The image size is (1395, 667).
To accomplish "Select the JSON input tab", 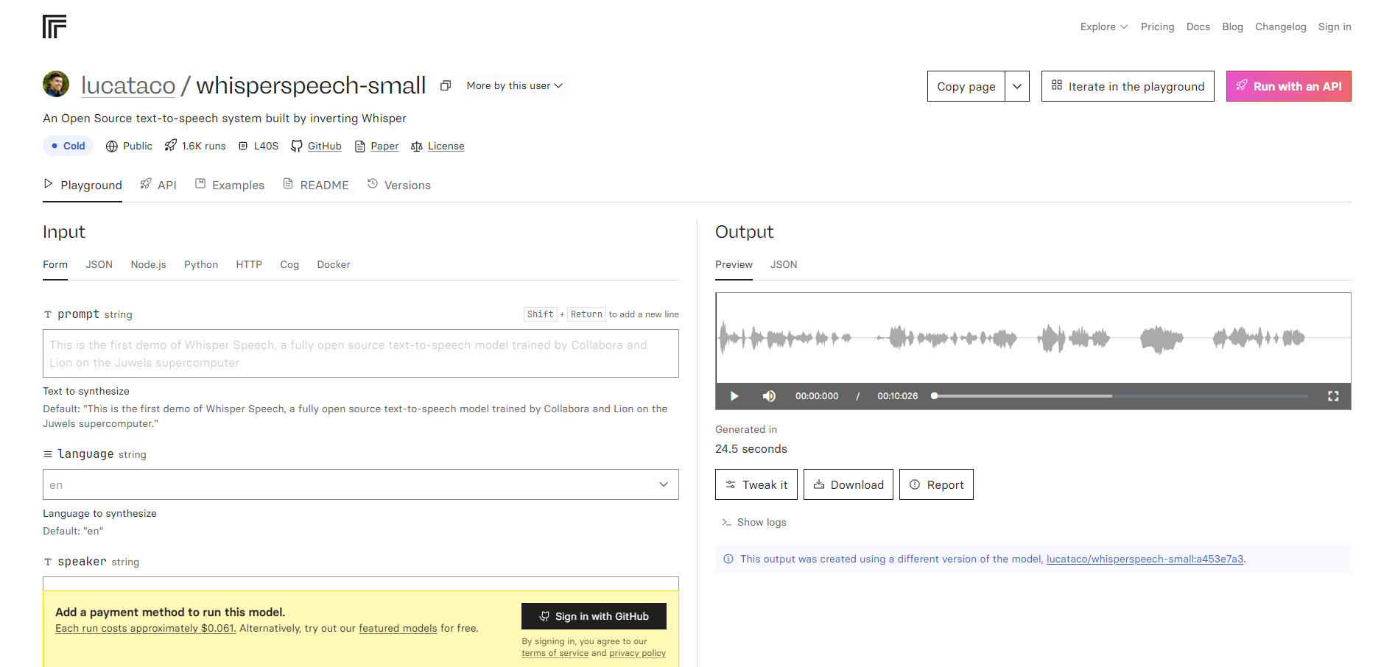I will pyautogui.click(x=99, y=264).
